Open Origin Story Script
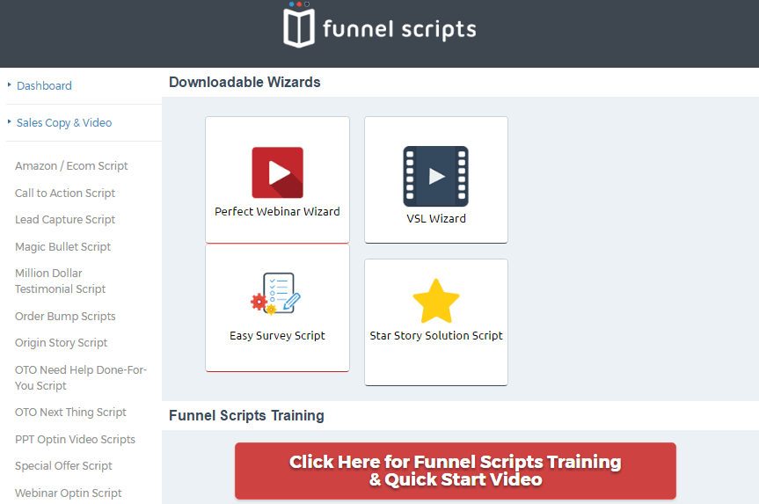This screenshot has width=759, height=504. tap(61, 343)
